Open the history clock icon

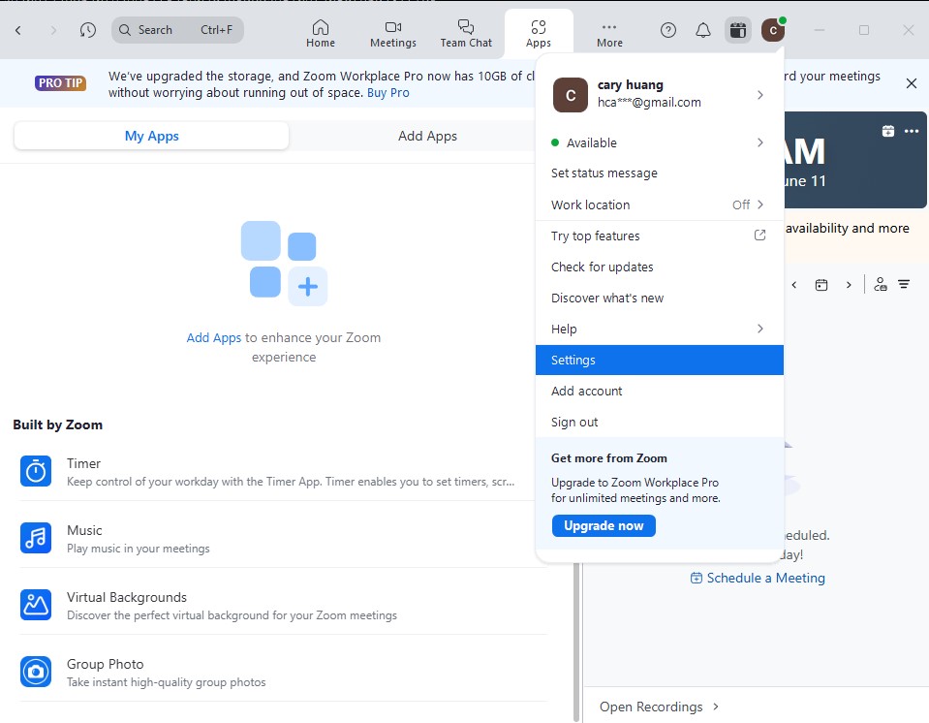[x=88, y=30]
